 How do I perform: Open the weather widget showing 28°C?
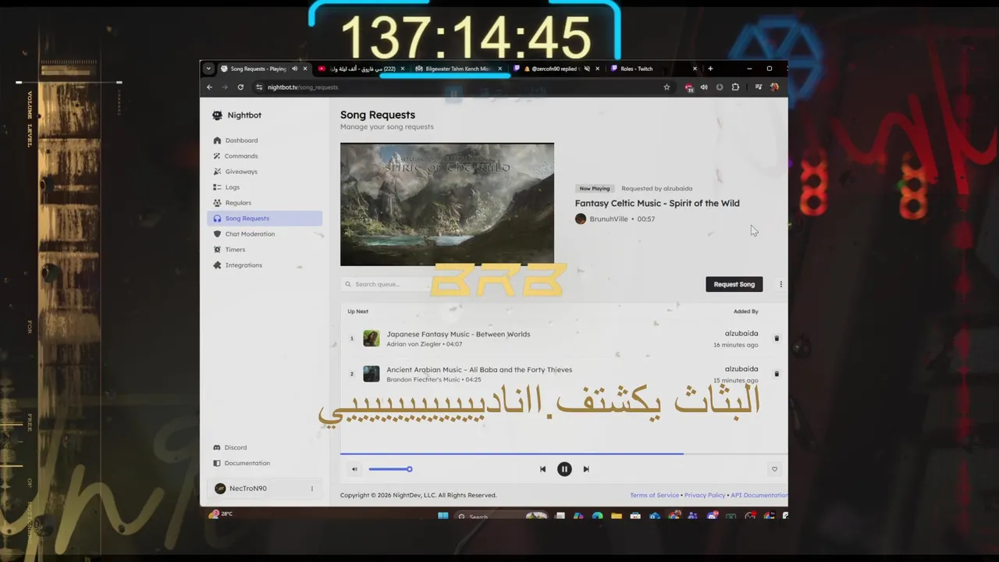[x=221, y=514]
